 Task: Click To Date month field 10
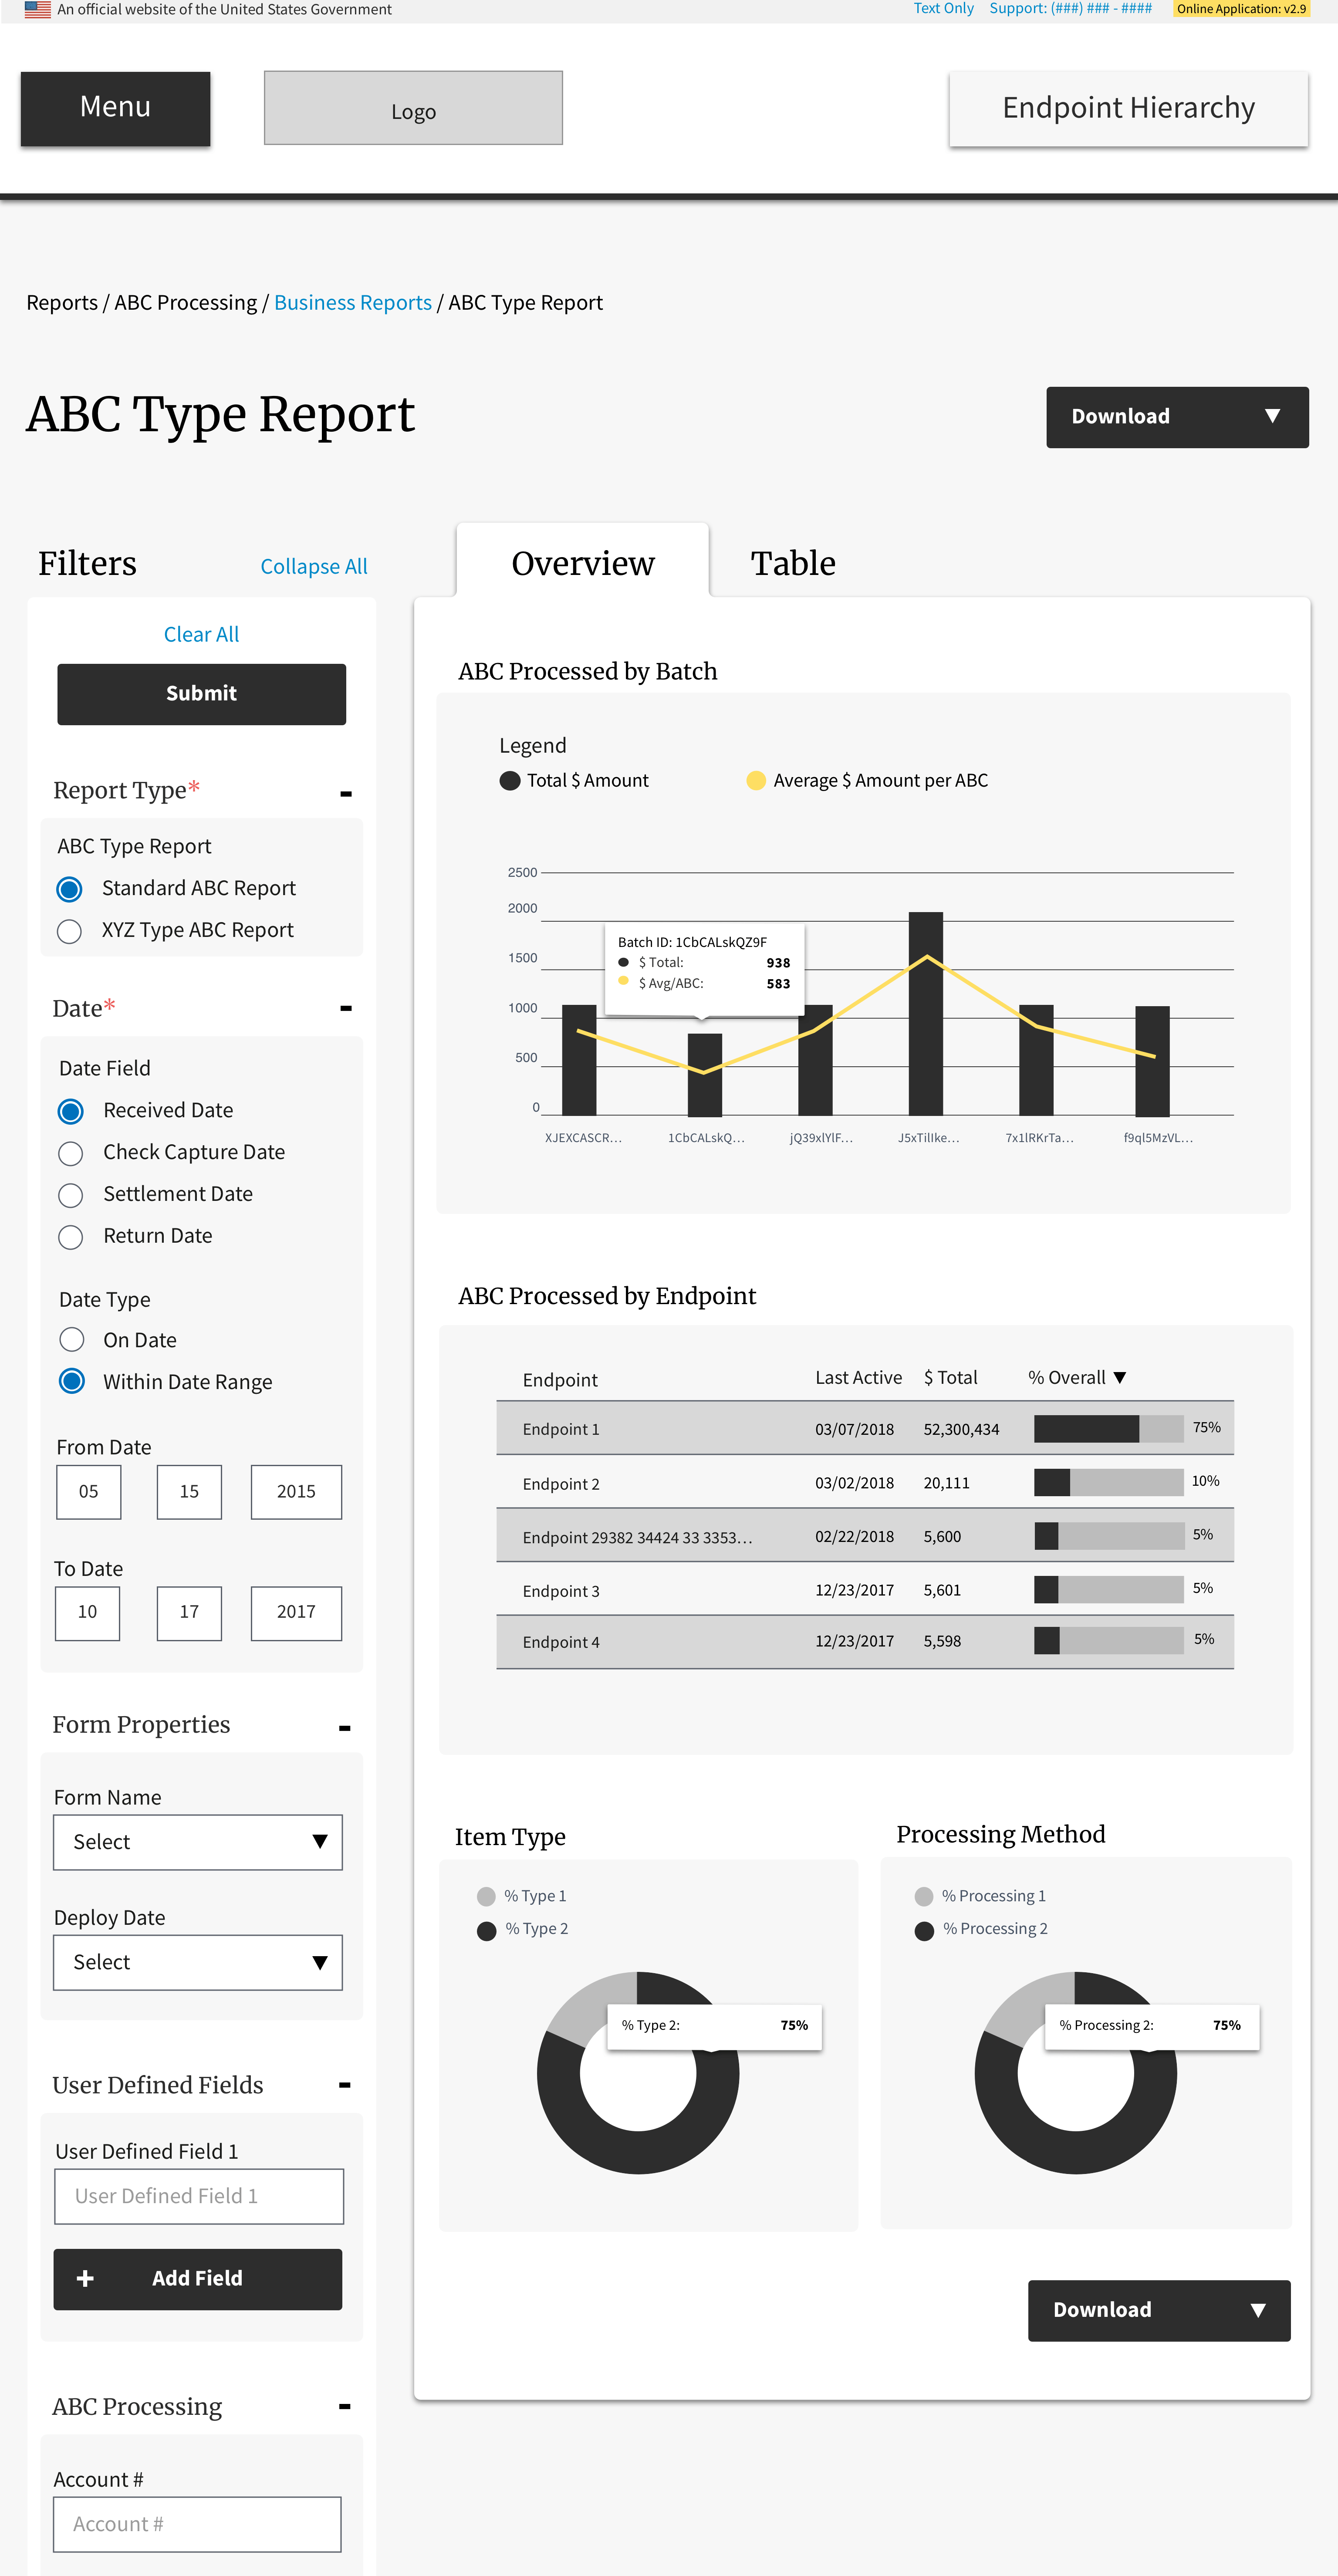point(88,1612)
